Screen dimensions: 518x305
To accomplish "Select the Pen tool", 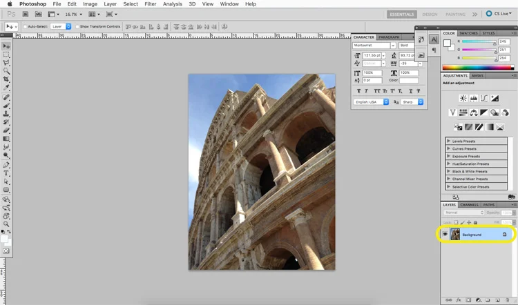I will coord(6,165).
